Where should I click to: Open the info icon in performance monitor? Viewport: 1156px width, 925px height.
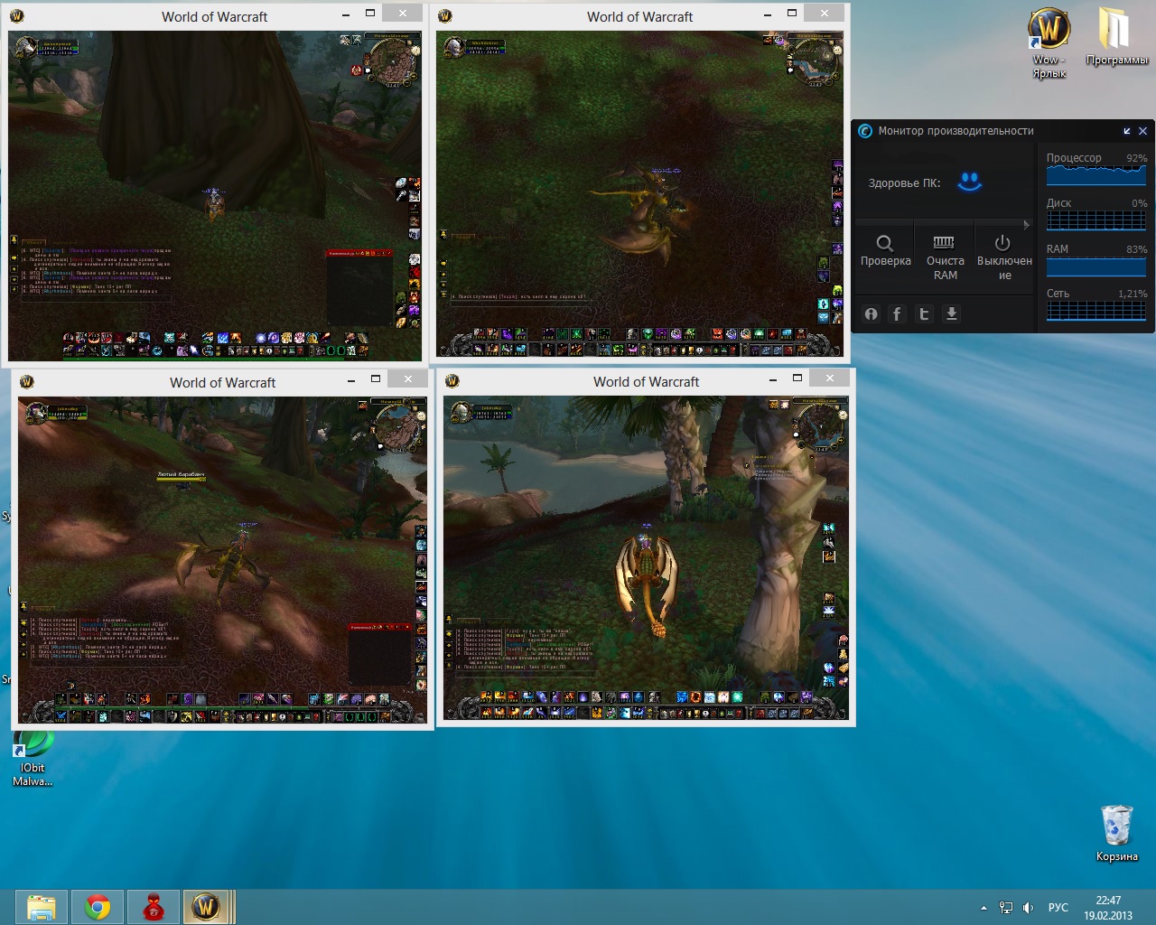click(871, 314)
